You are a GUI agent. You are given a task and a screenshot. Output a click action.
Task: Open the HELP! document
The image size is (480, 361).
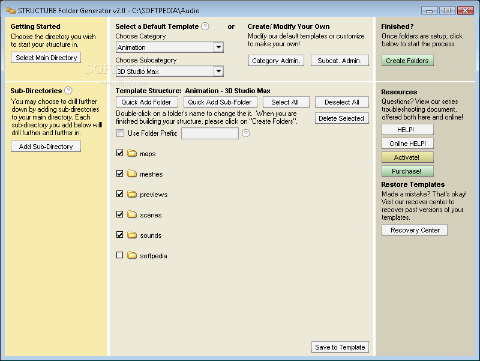(407, 130)
